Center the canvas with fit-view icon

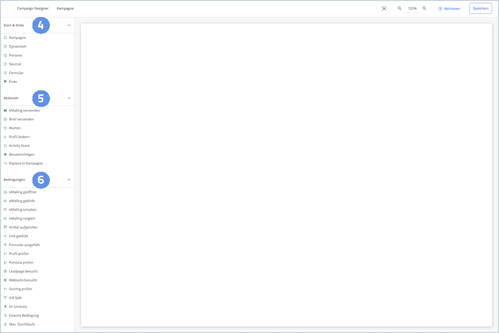tap(384, 8)
